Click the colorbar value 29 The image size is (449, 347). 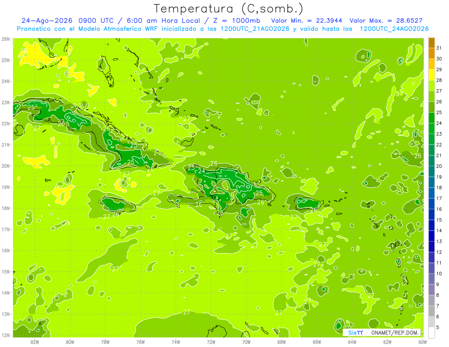point(439,70)
